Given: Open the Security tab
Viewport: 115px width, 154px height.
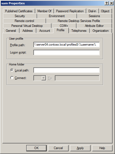Looking at the screenshot, I should 20,16.
